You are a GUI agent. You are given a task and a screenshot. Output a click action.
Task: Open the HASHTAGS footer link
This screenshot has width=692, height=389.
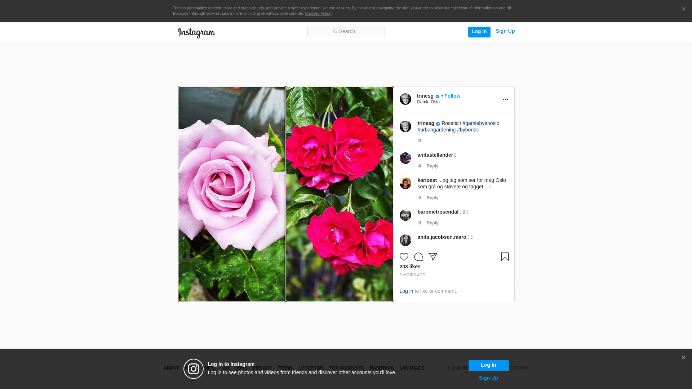tap(381, 368)
